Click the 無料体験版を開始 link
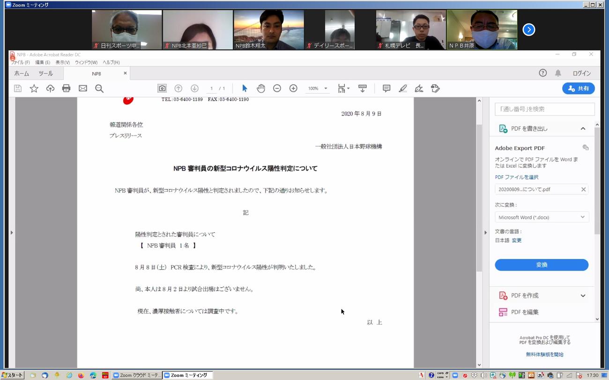Image resolution: width=609 pixels, height=380 pixels. (x=544, y=354)
